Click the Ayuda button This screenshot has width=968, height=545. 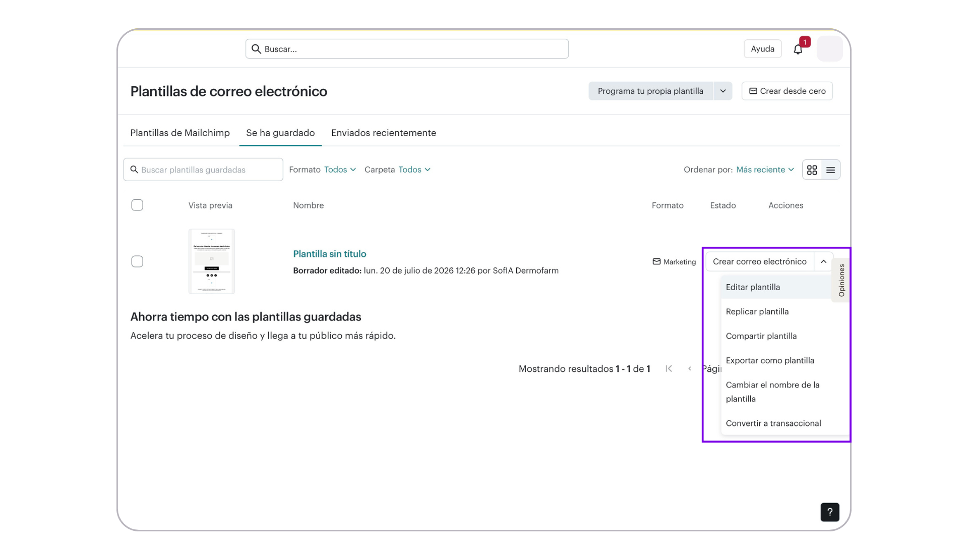pyautogui.click(x=762, y=49)
